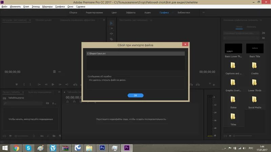Open the Области Lumetri tab
271x152 pixels.
[43, 20]
